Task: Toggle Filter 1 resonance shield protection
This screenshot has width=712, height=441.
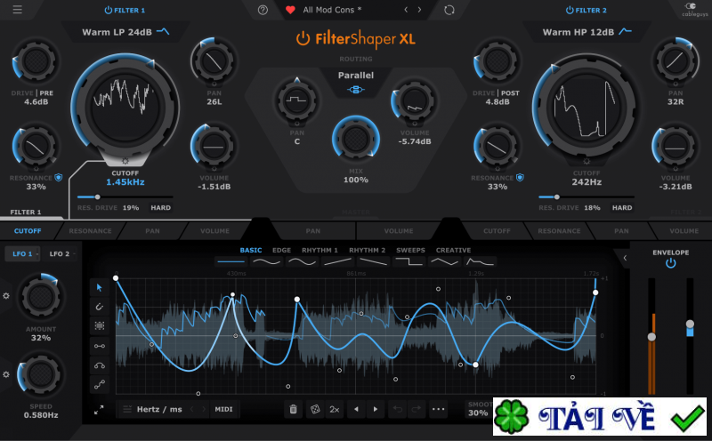Action: click(59, 178)
